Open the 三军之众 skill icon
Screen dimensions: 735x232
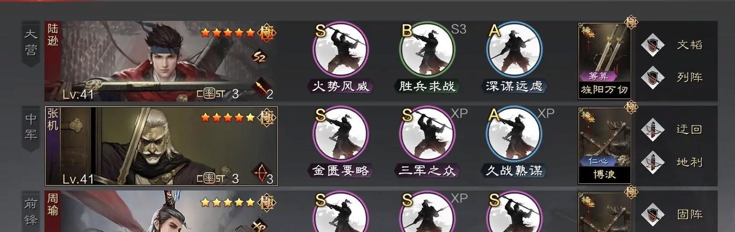coord(427,135)
